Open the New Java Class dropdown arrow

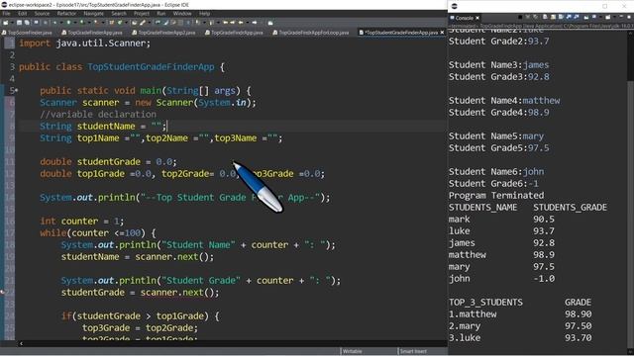coord(126,23)
